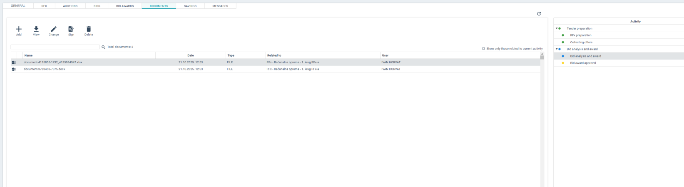Click the Delete trash icon

pyautogui.click(x=89, y=29)
